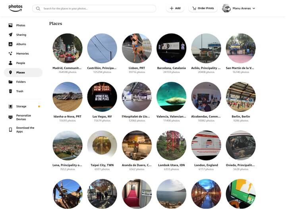
Task: Click the Taipei City, TWN label
Action: [102, 165]
